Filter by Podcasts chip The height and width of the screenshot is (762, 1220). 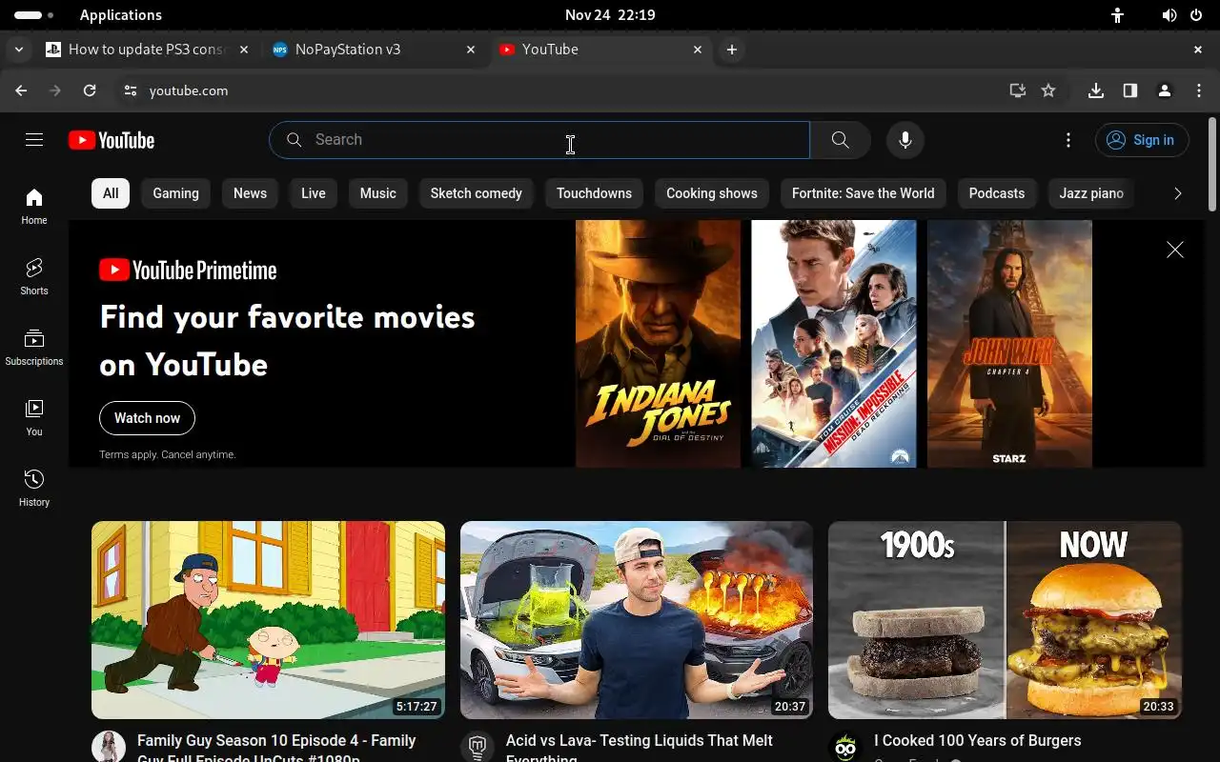(997, 193)
